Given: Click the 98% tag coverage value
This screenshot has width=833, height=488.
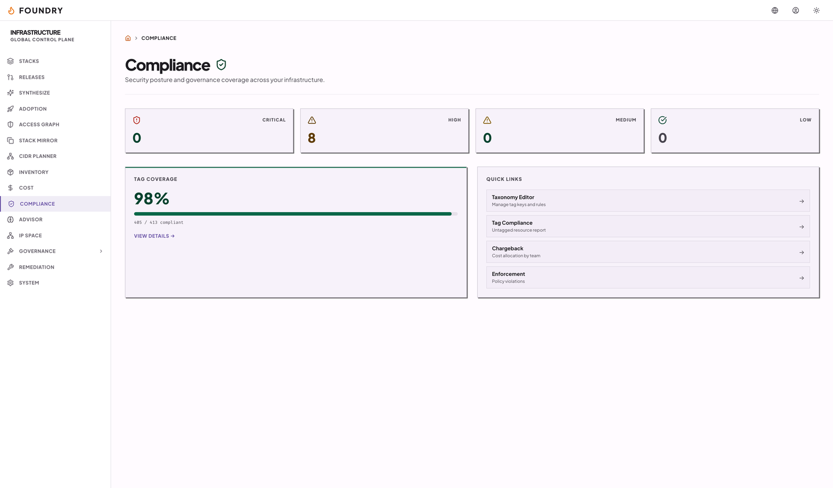Looking at the screenshot, I should 152,199.
